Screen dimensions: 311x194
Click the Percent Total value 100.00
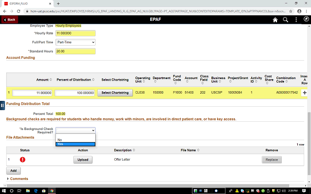coord(60,114)
